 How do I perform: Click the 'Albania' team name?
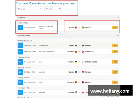tap(87, 82)
